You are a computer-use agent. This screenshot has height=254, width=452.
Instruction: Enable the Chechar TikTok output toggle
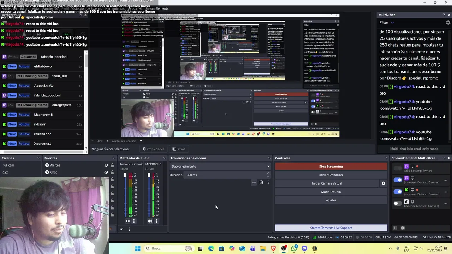[x=398, y=203]
